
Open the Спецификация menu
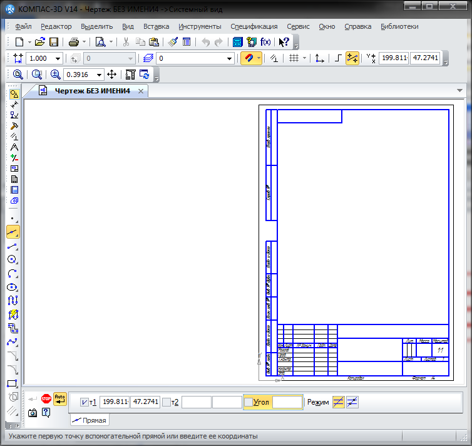[x=254, y=26]
